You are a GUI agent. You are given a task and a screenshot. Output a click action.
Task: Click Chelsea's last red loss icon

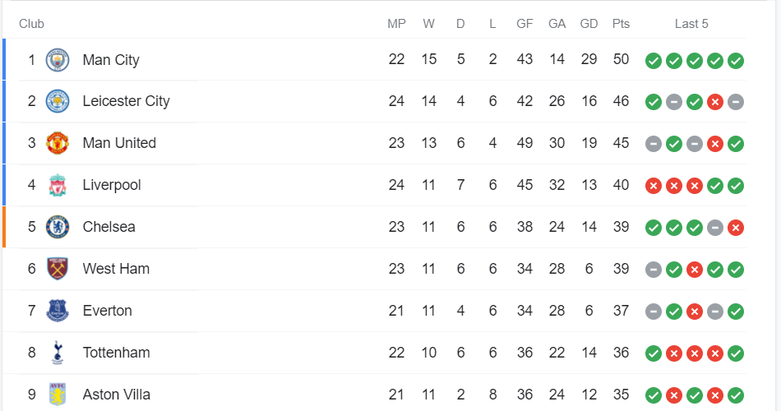click(x=736, y=227)
